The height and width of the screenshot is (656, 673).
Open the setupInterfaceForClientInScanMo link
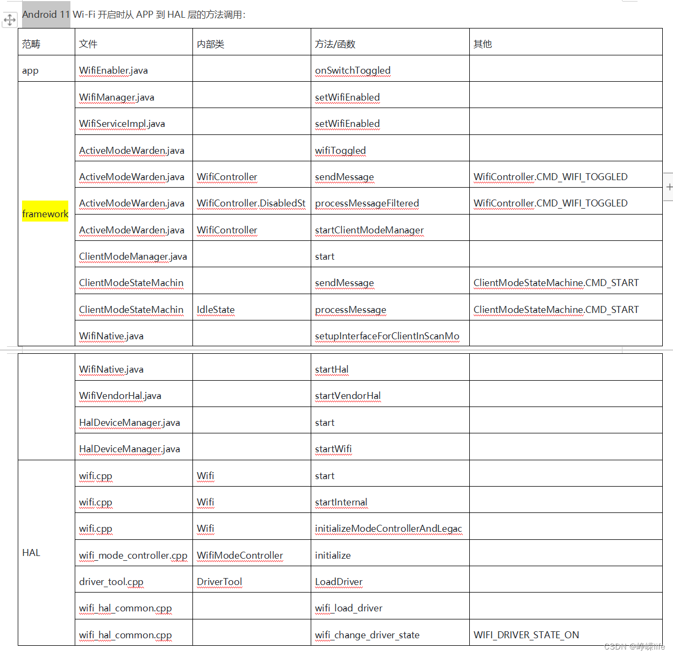(387, 336)
